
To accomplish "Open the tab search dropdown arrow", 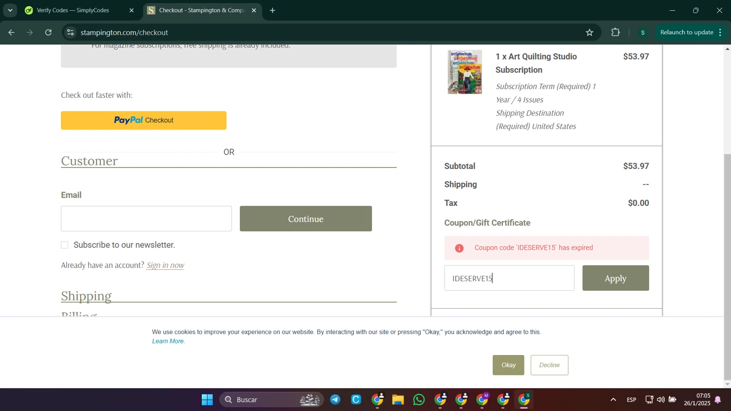I will click(10, 10).
